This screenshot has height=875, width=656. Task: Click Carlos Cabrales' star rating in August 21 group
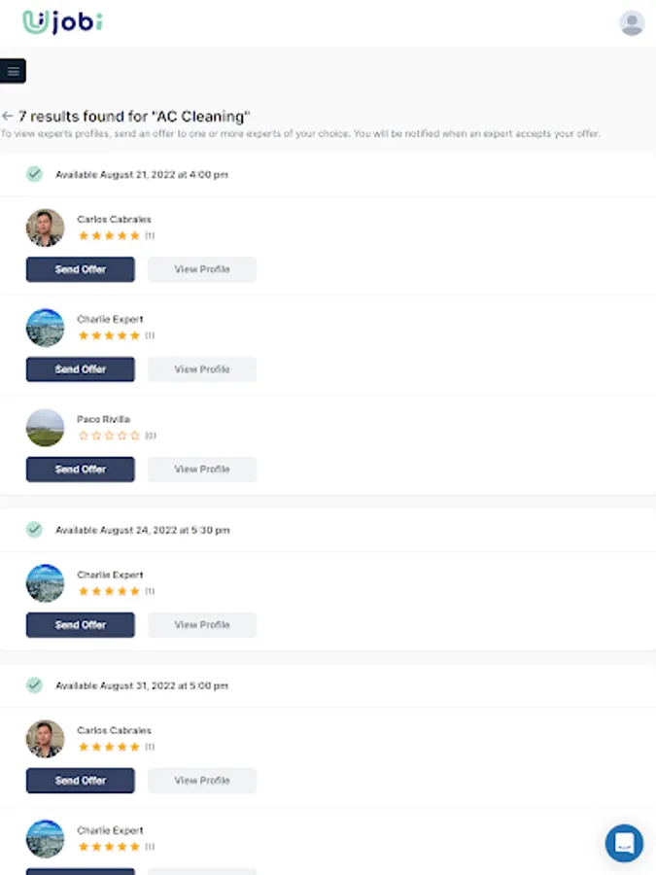click(109, 236)
